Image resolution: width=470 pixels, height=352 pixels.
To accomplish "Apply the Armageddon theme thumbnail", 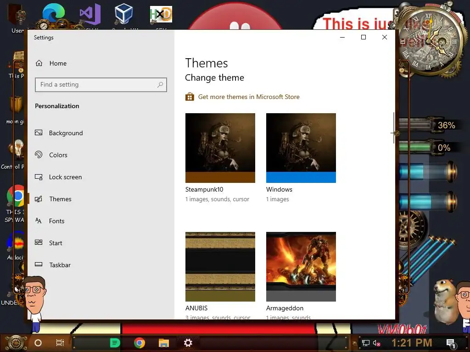I will (301, 267).
